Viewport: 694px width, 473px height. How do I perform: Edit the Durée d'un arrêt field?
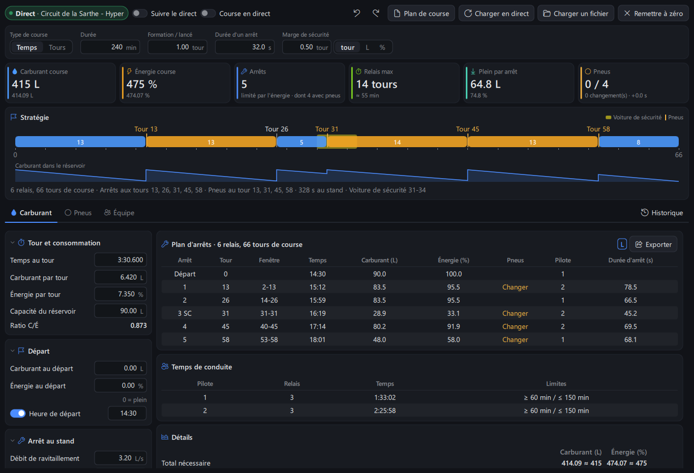[244, 47]
